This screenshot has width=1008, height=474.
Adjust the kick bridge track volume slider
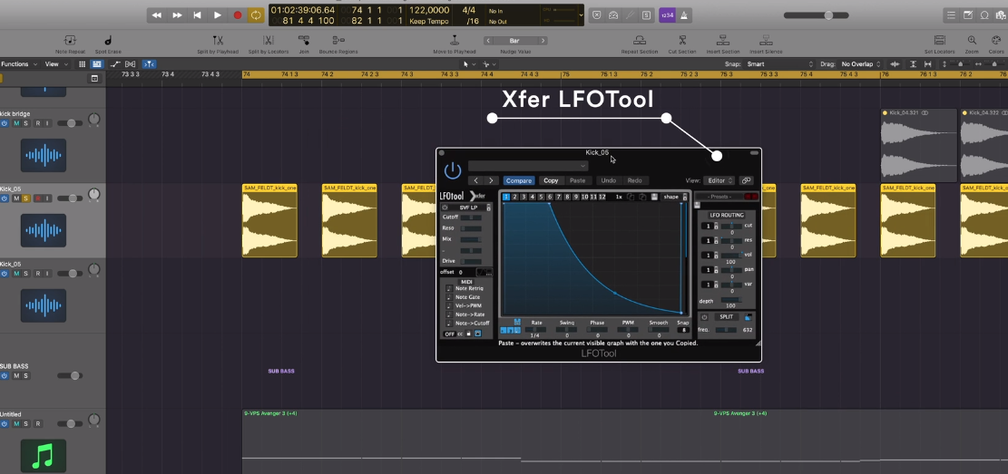click(x=69, y=123)
